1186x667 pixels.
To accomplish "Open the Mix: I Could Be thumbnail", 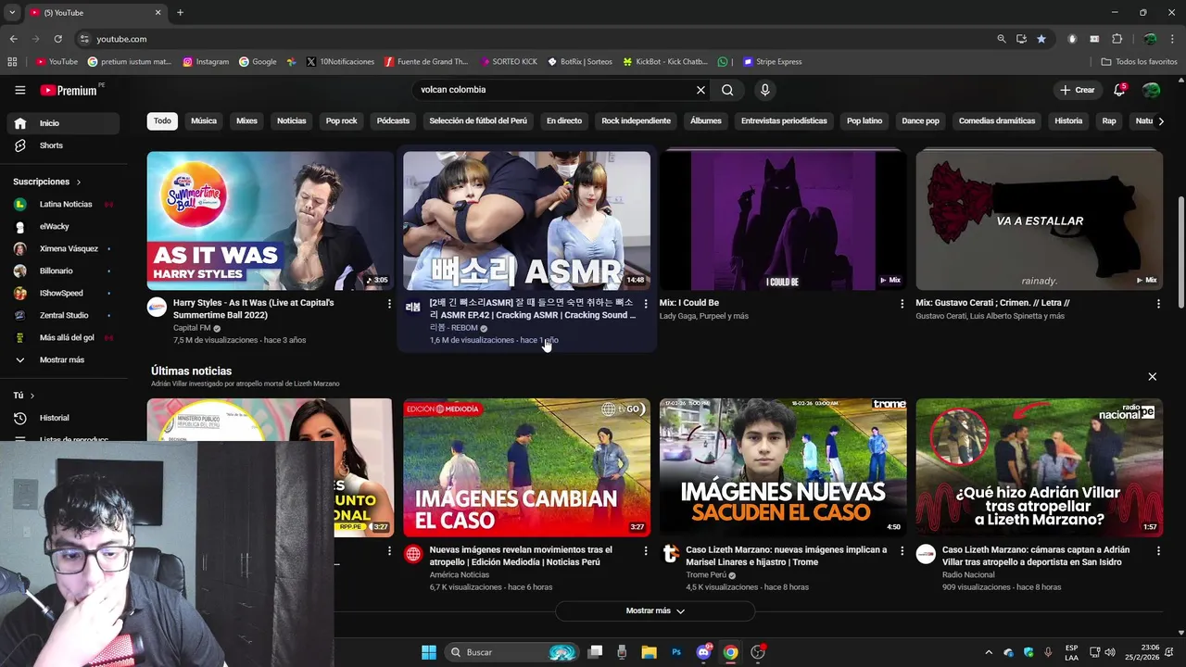I will tap(783, 220).
